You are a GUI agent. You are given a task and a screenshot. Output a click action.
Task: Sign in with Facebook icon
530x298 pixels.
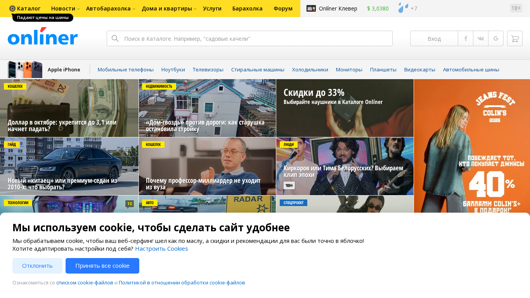tap(466, 38)
